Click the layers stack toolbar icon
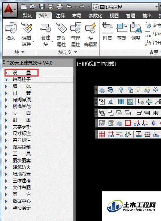This screenshot has height=221, width=161. point(102,90)
